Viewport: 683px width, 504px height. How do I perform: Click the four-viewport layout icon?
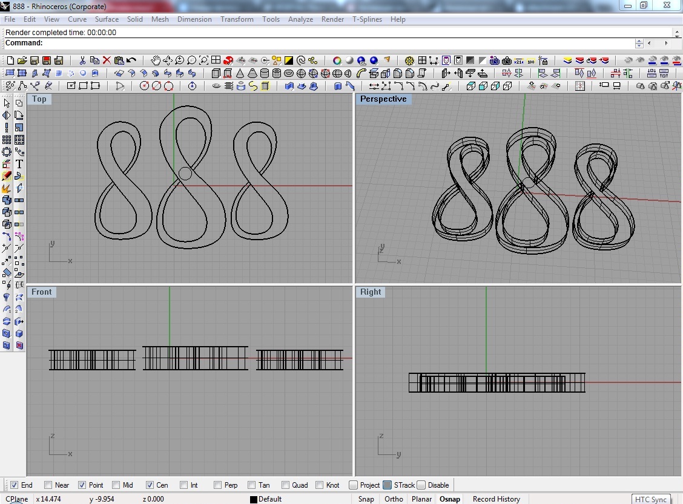click(216, 61)
